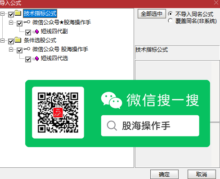The width and height of the screenshot is (220, 179).
Task: Uncheck the 短线四代副 checkbox
Action: click(28, 32)
